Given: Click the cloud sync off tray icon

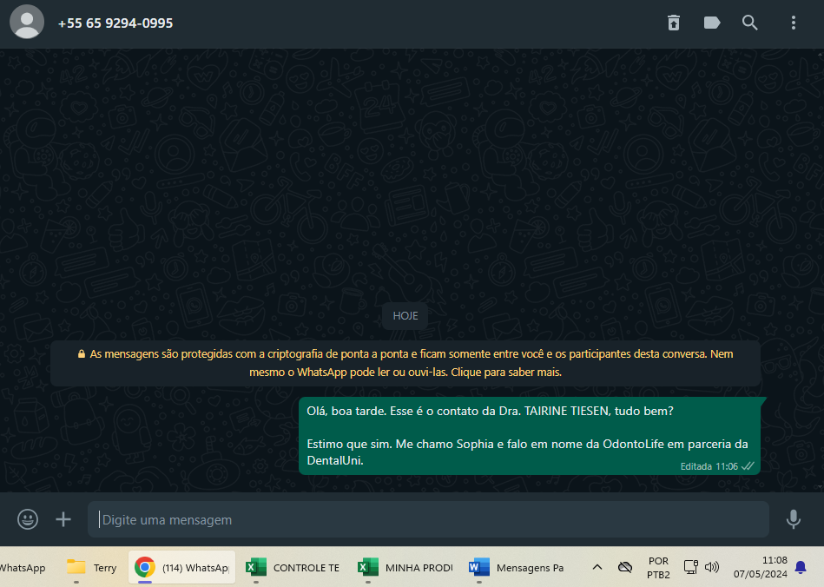Looking at the screenshot, I should pos(625,567).
